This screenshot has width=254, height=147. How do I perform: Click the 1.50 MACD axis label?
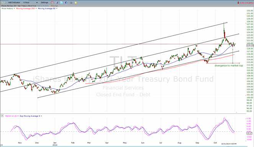coord(249,118)
